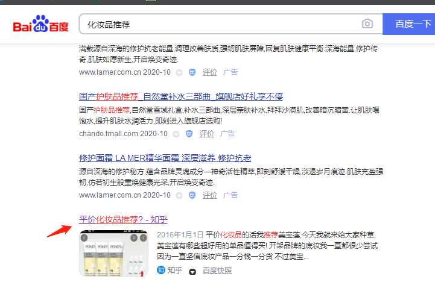The width and height of the screenshot is (435, 282).
Task: Open 百度快照 for the Zhihu result
Action: click(217, 271)
